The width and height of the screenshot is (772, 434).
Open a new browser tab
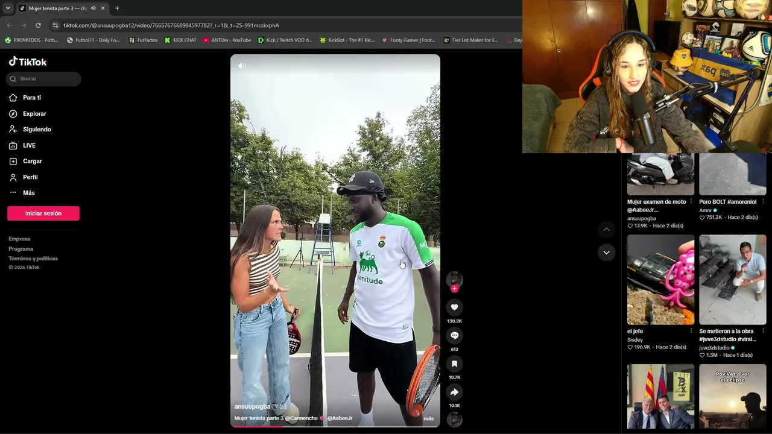(x=117, y=8)
